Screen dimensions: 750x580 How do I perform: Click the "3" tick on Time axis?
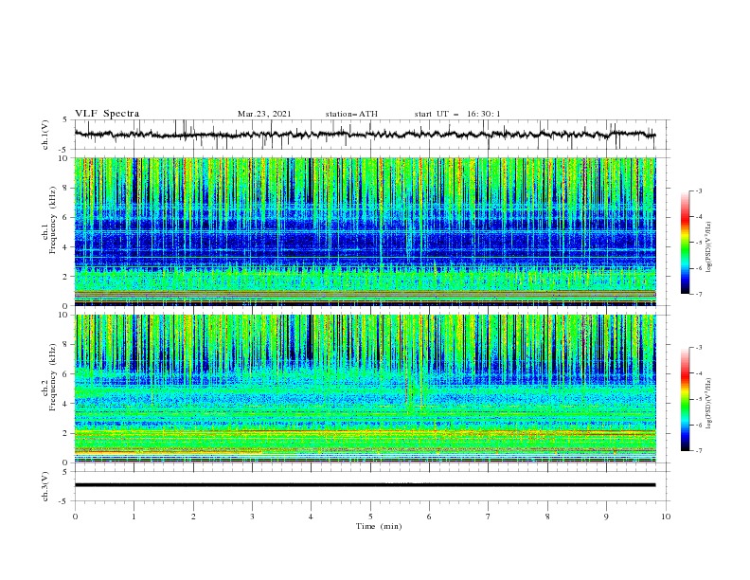click(252, 517)
